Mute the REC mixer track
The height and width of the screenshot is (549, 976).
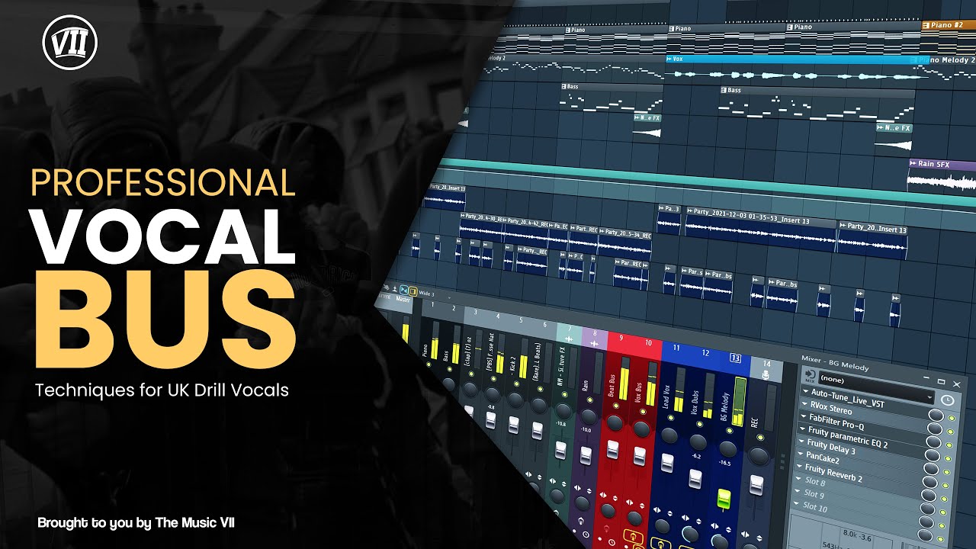point(760,437)
